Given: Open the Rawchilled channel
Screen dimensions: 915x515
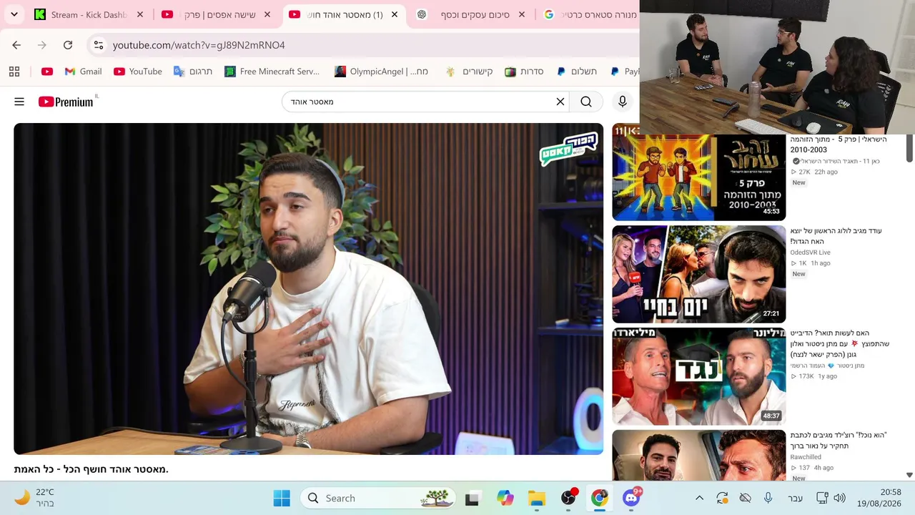Looking at the screenshot, I should click(806, 457).
